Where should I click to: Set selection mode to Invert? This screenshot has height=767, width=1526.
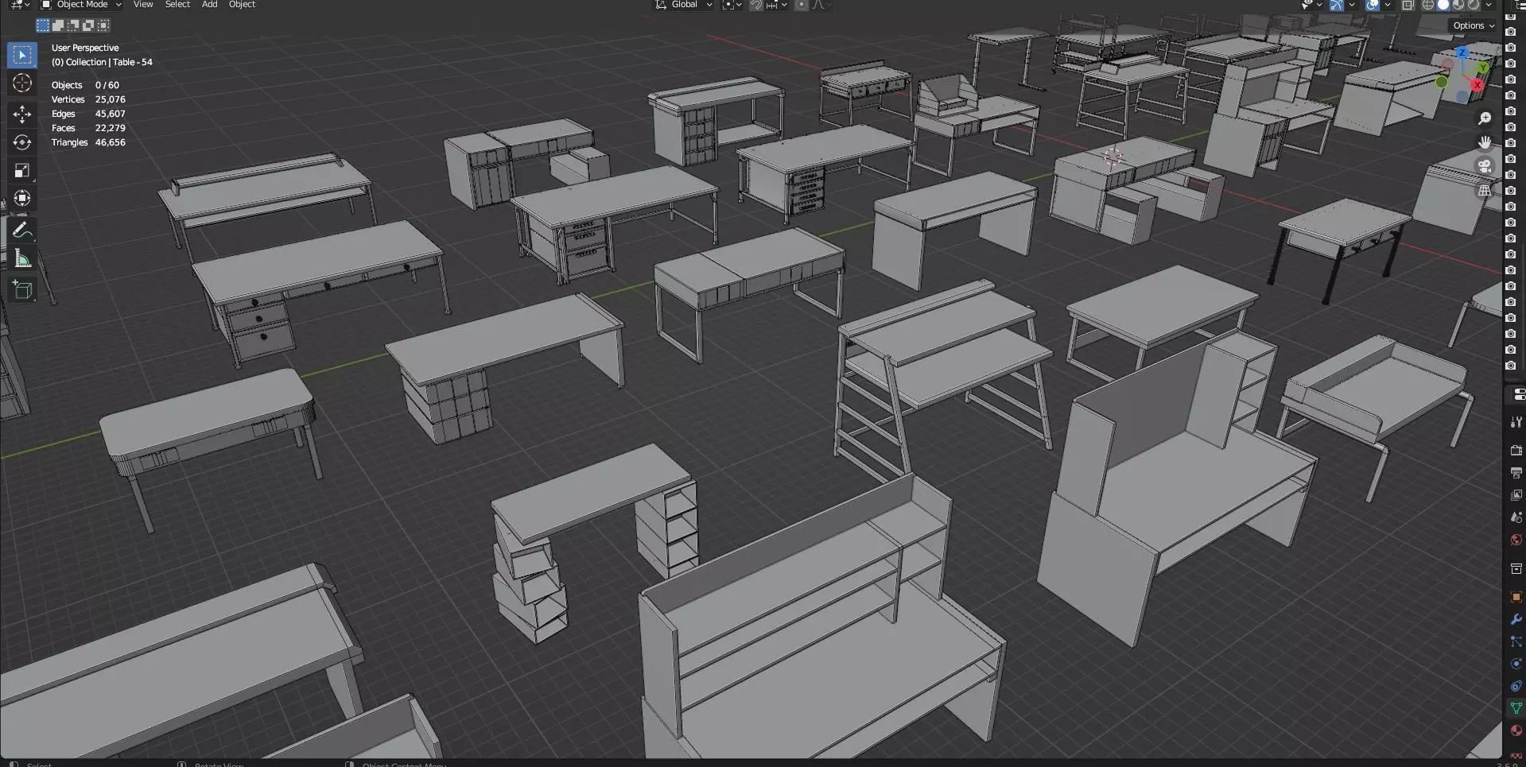click(x=88, y=25)
